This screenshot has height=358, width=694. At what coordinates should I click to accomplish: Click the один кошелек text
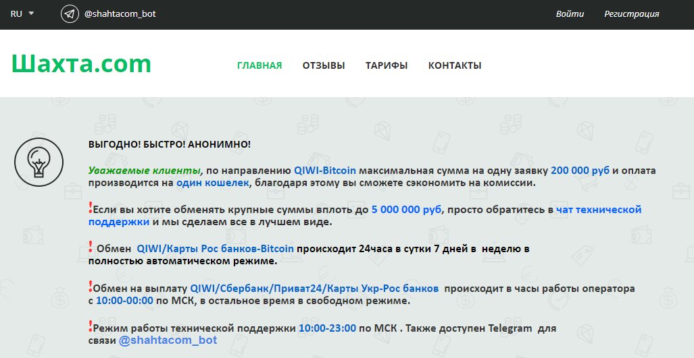(212, 183)
